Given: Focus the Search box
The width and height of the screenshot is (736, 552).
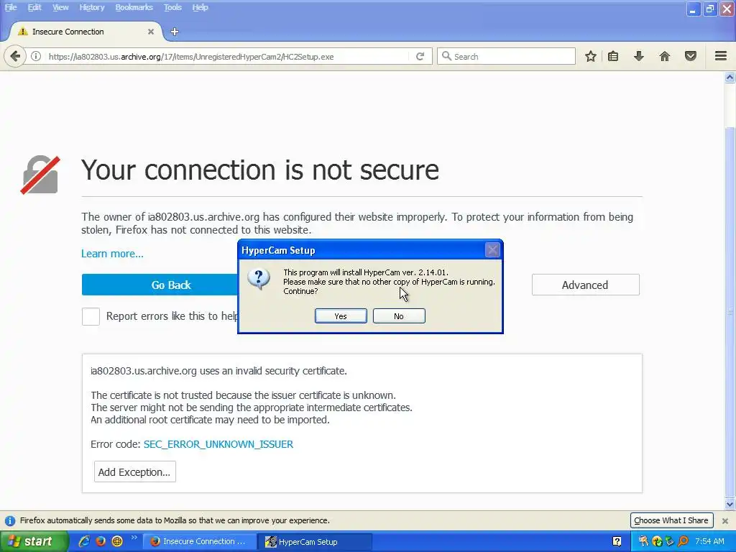Looking at the screenshot, I should click(507, 57).
